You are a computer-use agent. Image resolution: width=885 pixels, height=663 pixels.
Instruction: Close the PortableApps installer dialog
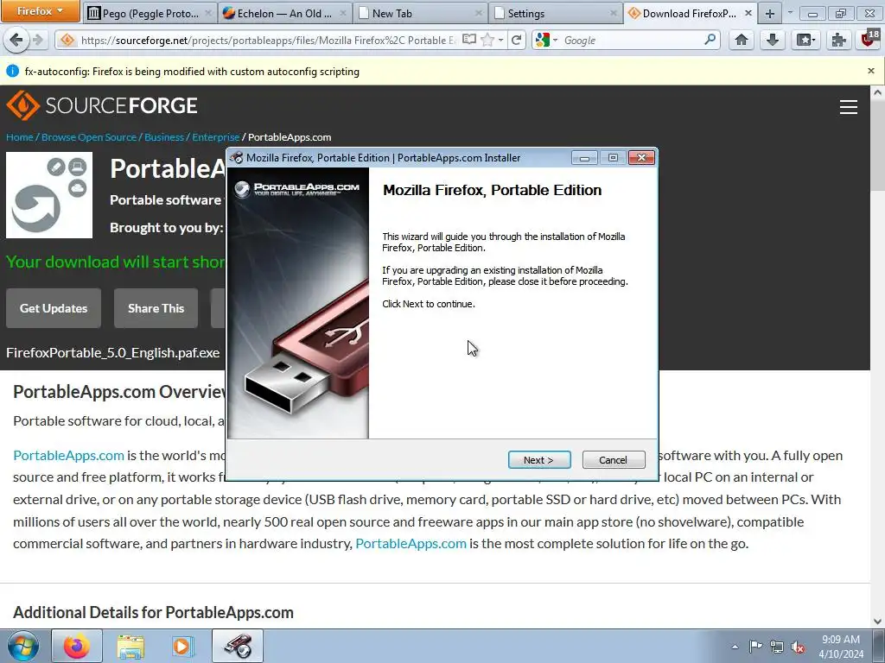coord(641,158)
